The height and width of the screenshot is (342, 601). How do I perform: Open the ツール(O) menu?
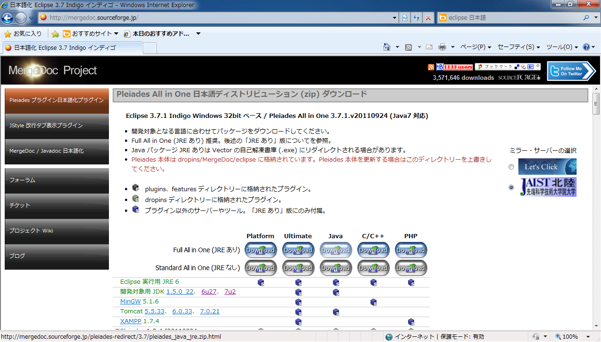(x=562, y=47)
